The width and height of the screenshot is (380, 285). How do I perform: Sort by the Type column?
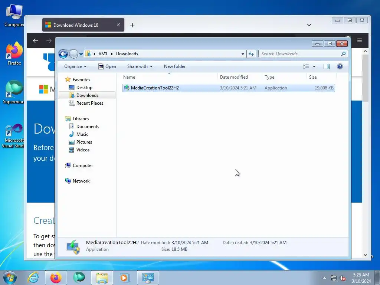tap(284, 77)
